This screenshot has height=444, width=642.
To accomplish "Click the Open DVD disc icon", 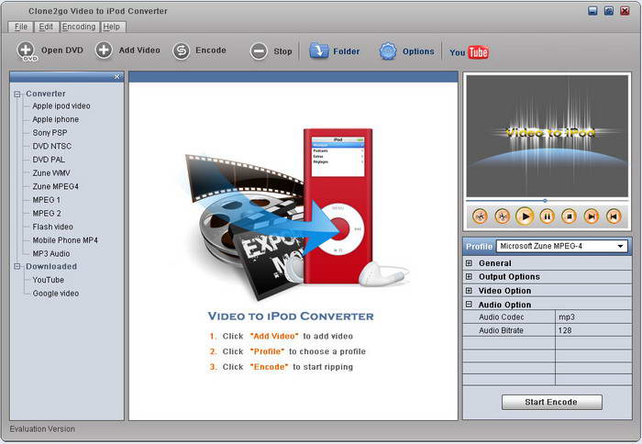I will 27,51.
